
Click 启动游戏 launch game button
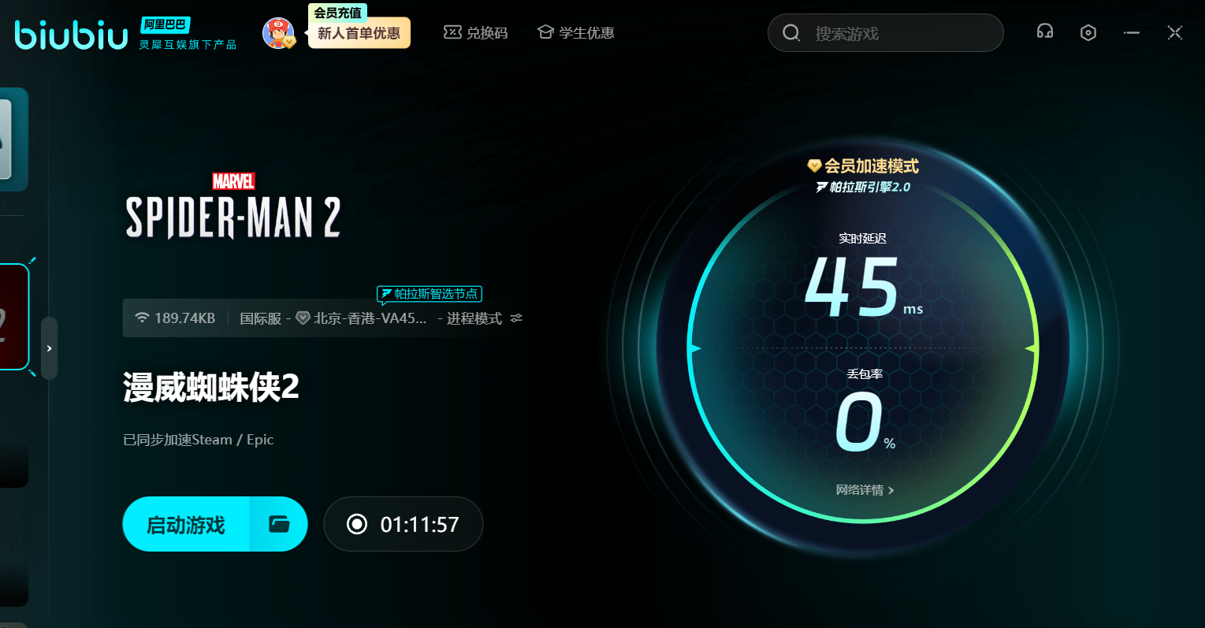[x=186, y=524]
